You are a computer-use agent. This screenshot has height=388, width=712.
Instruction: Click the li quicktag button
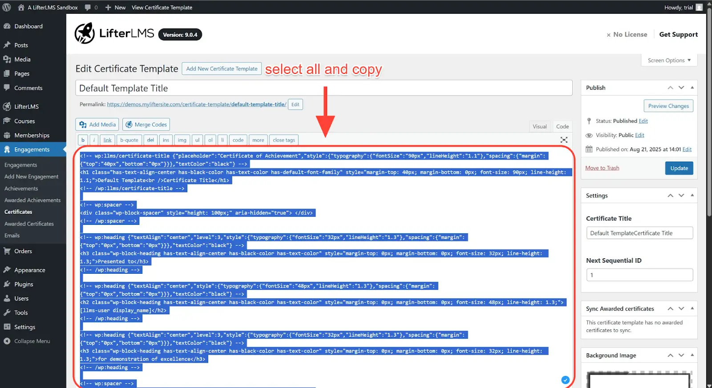[222, 140]
